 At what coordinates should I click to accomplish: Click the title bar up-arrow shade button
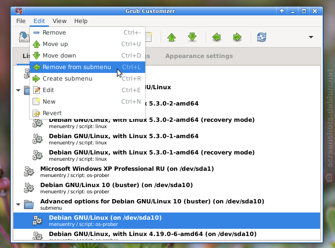(282, 11)
